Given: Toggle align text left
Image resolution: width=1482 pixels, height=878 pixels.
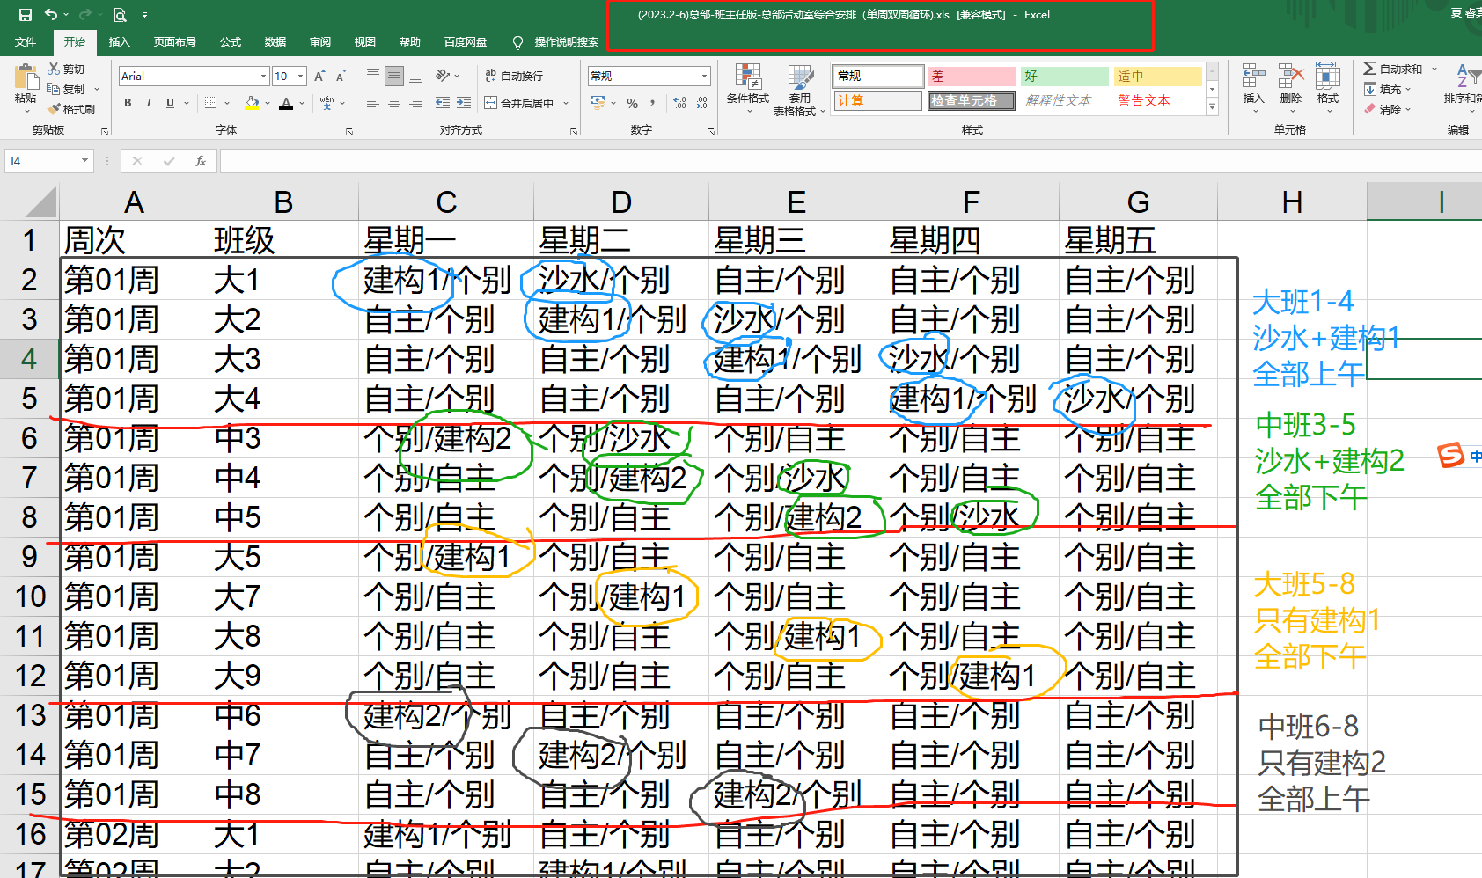Looking at the screenshot, I should [373, 103].
